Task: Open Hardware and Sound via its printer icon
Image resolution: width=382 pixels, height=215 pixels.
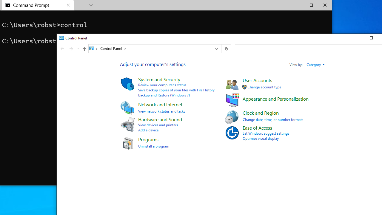Action: (127, 124)
